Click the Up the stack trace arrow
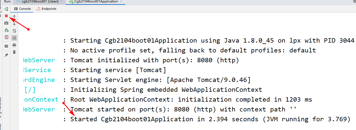 tap(14, 17)
